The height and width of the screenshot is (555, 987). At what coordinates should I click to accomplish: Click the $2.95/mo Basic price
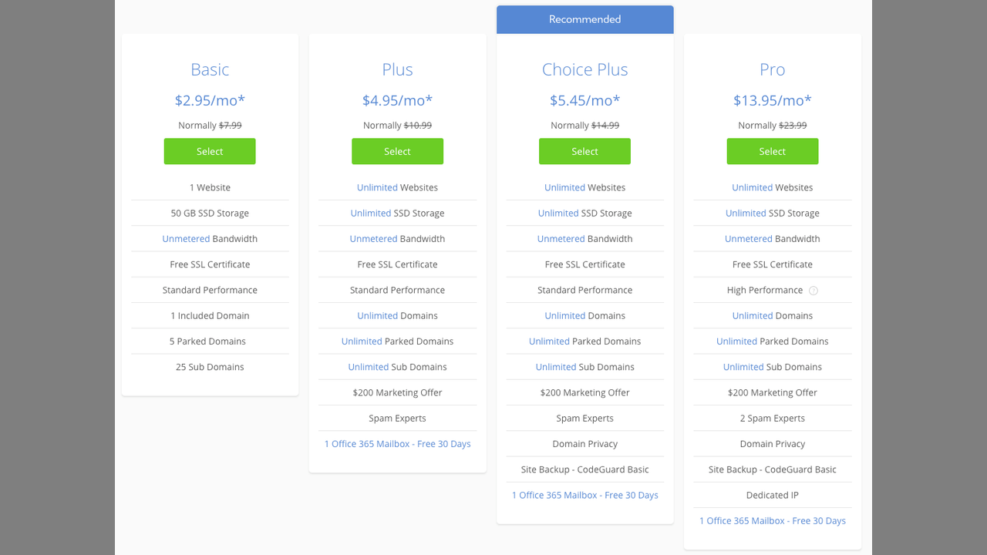210,100
